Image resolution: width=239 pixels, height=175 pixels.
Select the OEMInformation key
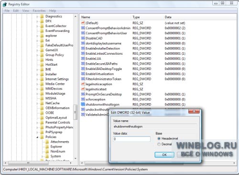(57, 108)
